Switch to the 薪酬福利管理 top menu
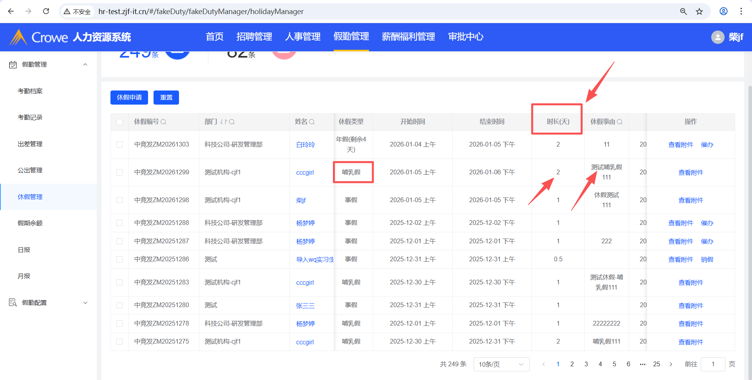752x380 pixels. tap(408, 37)
